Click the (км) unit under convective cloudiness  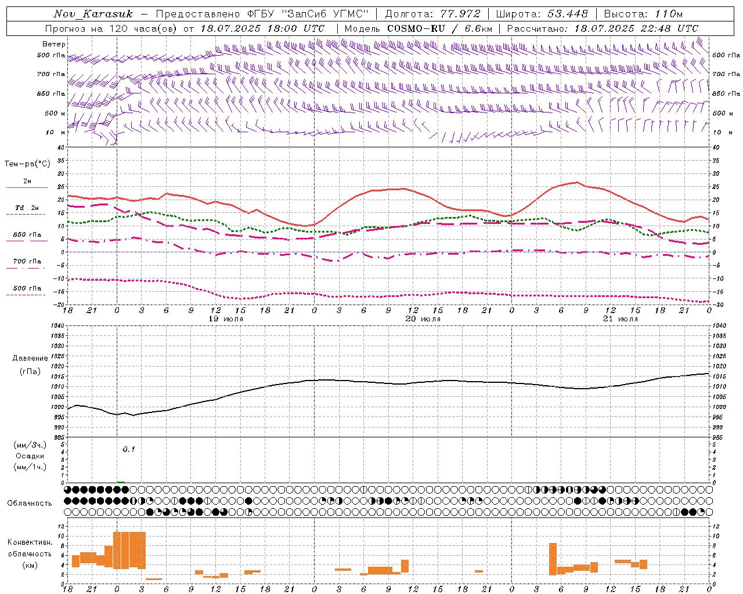[x=30, y=565]
